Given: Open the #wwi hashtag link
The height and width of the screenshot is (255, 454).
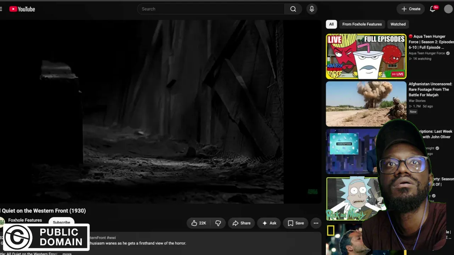Looking at the screenshot, I should [111, 238].
